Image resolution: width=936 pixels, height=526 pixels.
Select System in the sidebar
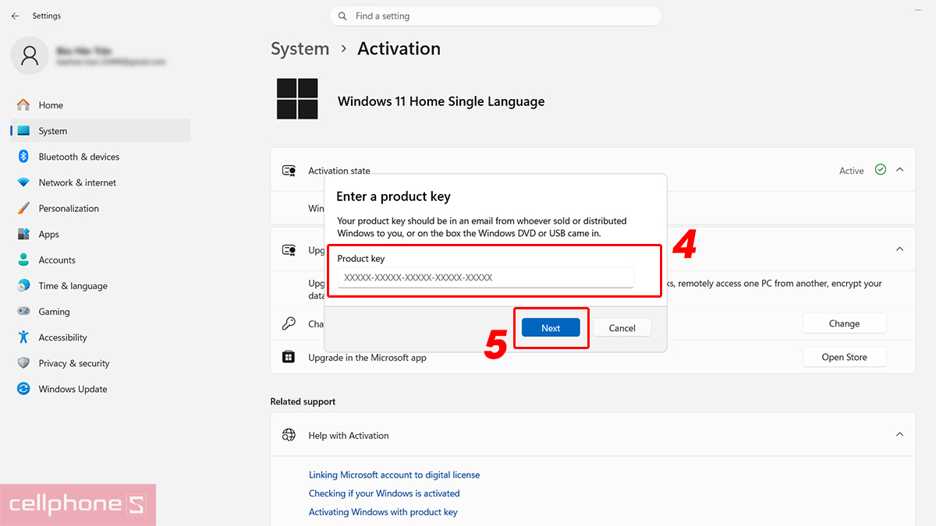click(101, 131)
